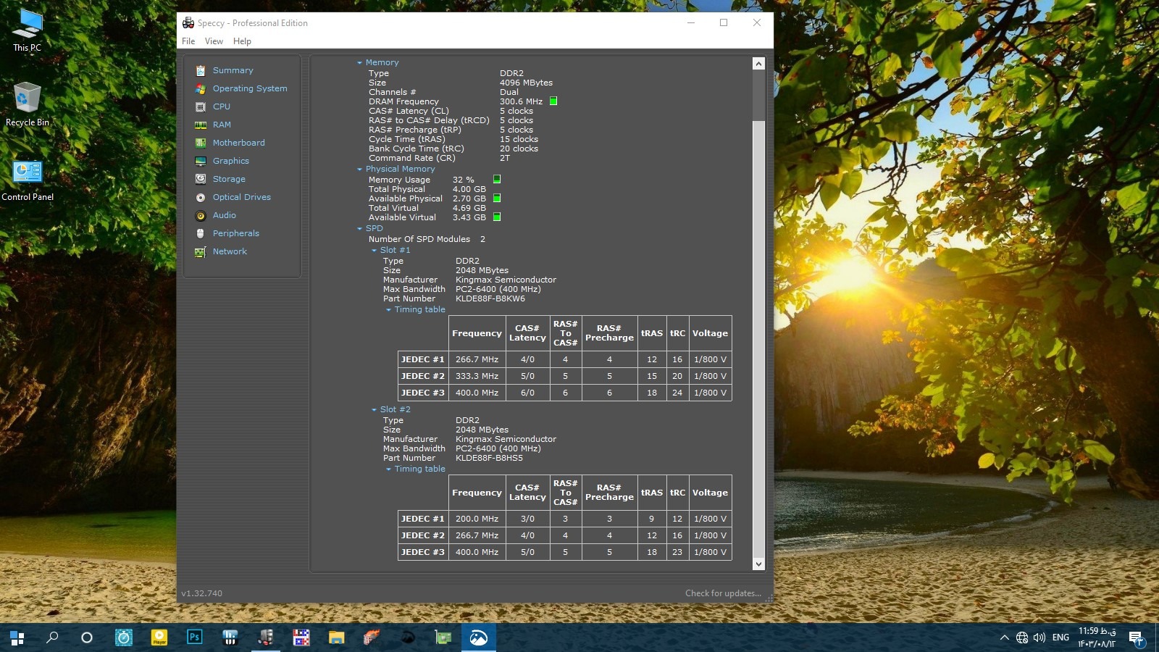The image size is (1159, 652).
Task: Click the volume icon in system tray
Action: (x=1039, y=638)
